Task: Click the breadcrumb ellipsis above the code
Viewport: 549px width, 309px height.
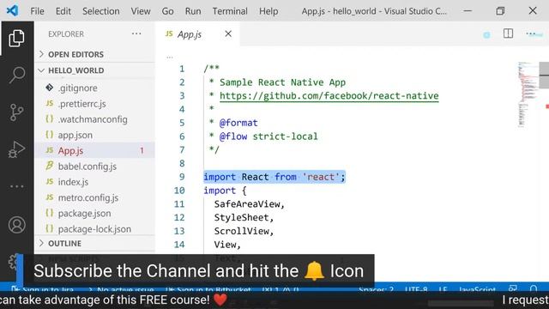Action: click(170, 57)
